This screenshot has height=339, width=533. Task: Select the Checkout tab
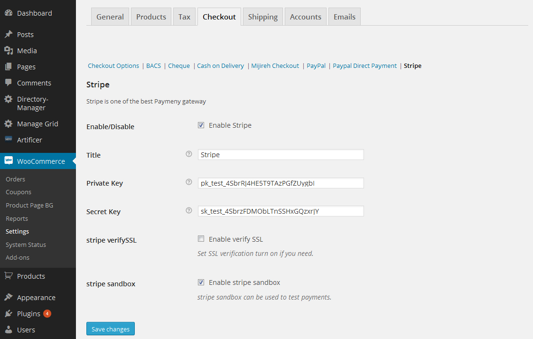tap(219, 17)
